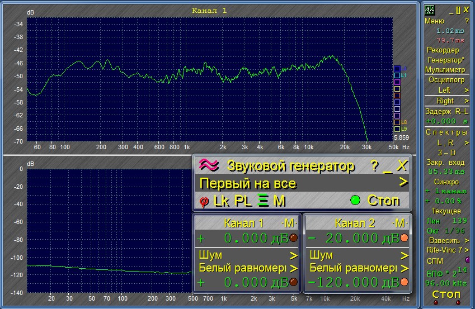Viewport: 475px width, 309px height.
Task: Open the Мультиметр panel
Action: pos(445,70)
